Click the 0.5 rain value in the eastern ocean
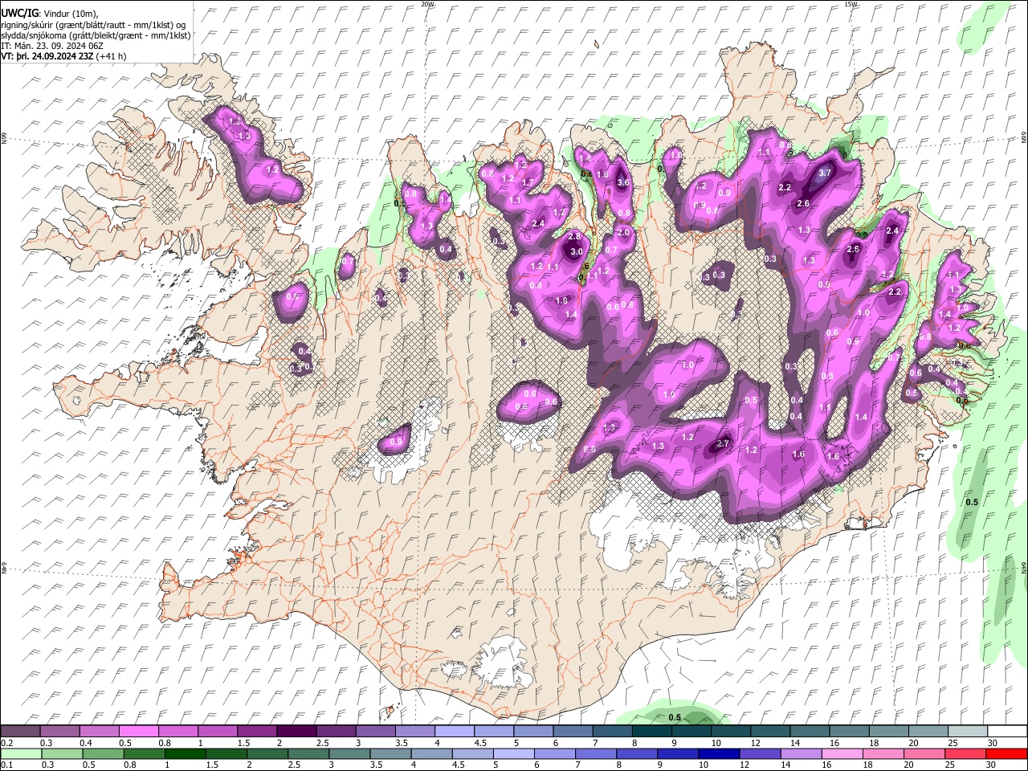The height and width of the screenshot is (771, 1028). coord(972,502)
